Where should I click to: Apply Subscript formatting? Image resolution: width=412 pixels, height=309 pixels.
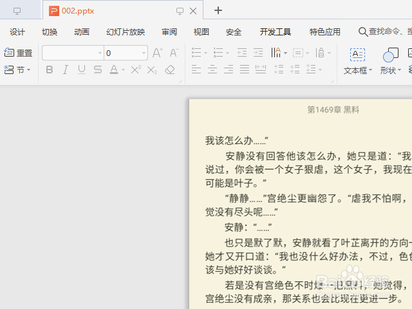coord(152,70)
